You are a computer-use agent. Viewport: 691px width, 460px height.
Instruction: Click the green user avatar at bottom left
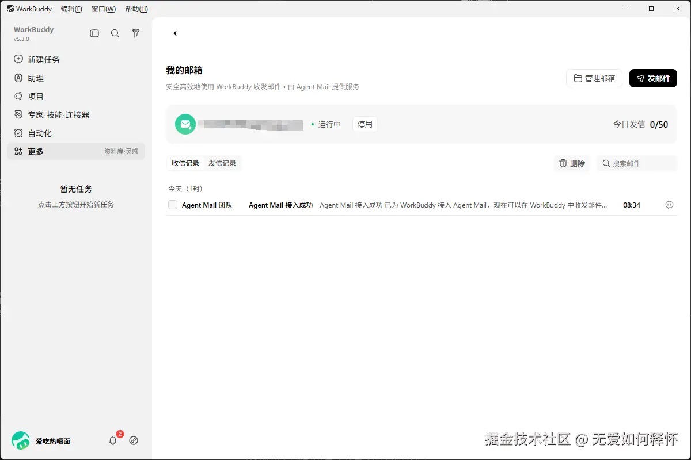21,440
